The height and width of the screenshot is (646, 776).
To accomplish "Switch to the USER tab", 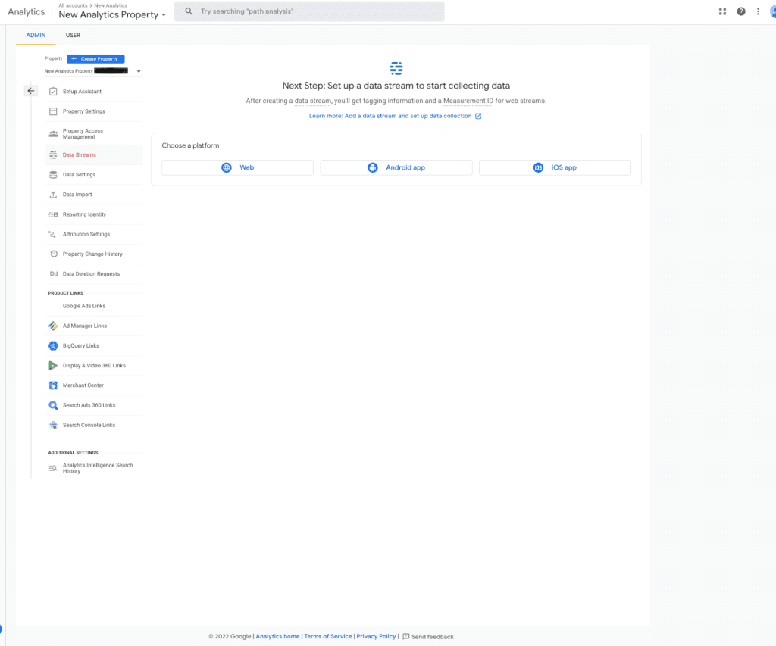I will (x=73, y=35).
